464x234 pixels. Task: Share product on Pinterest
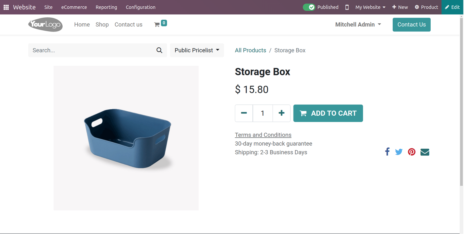click(412, 152)
